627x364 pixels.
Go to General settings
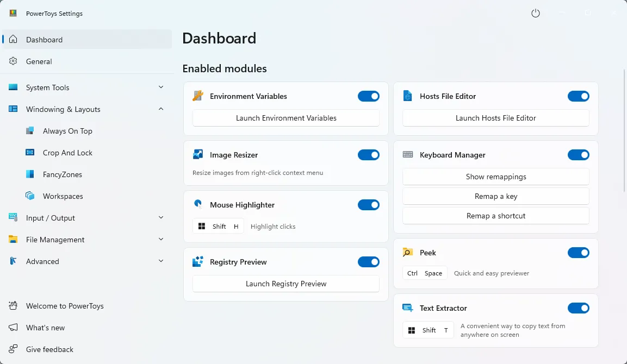point(40,61)
